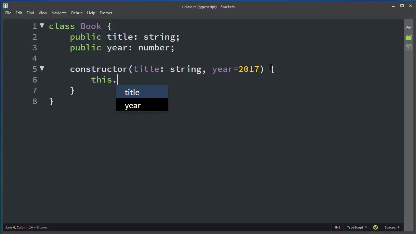This screenshot has width=416, height=234.
Task: Open the Help menu
Action: point(91,13)
